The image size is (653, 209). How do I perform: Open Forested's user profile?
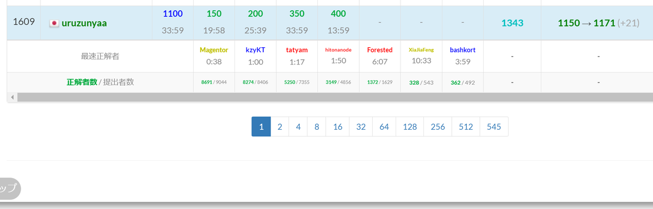click(380, 49)
